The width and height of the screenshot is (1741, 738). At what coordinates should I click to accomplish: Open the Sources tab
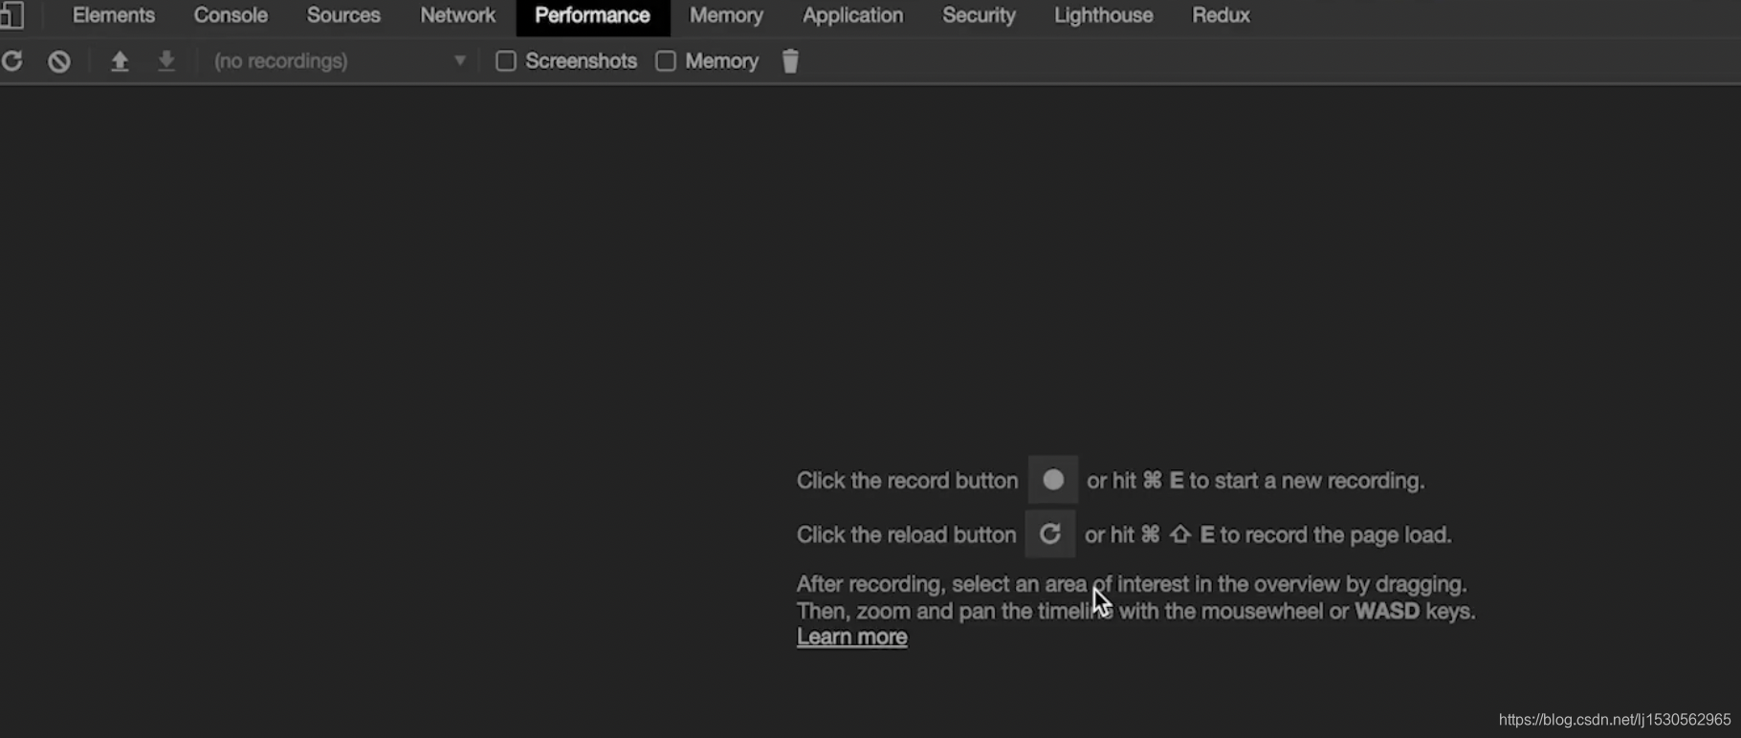pos(343,15)
